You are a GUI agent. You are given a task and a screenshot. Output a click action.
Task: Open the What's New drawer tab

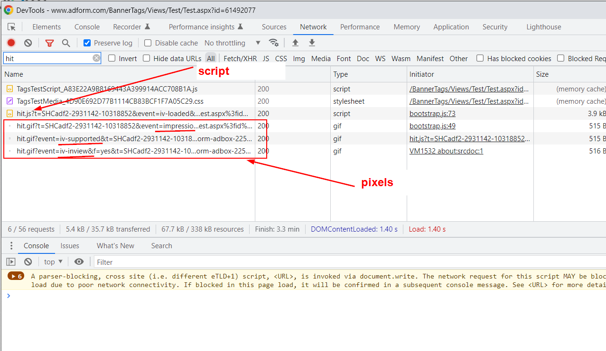click(115, 246)
